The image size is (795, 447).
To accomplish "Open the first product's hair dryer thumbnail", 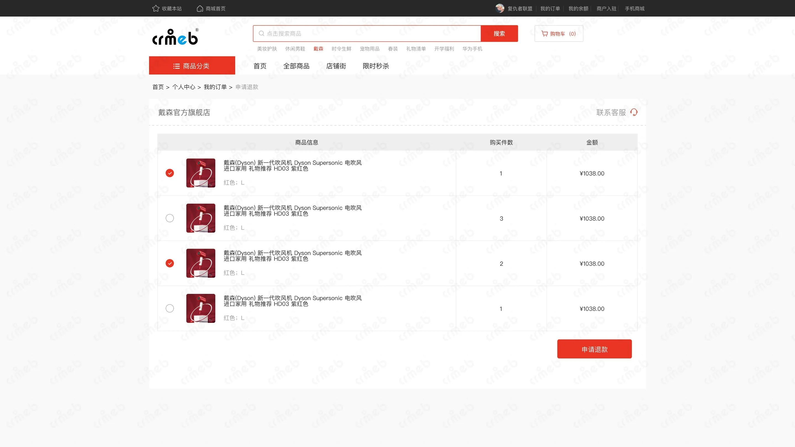I will pyautogui.click(x=201, y=173).
